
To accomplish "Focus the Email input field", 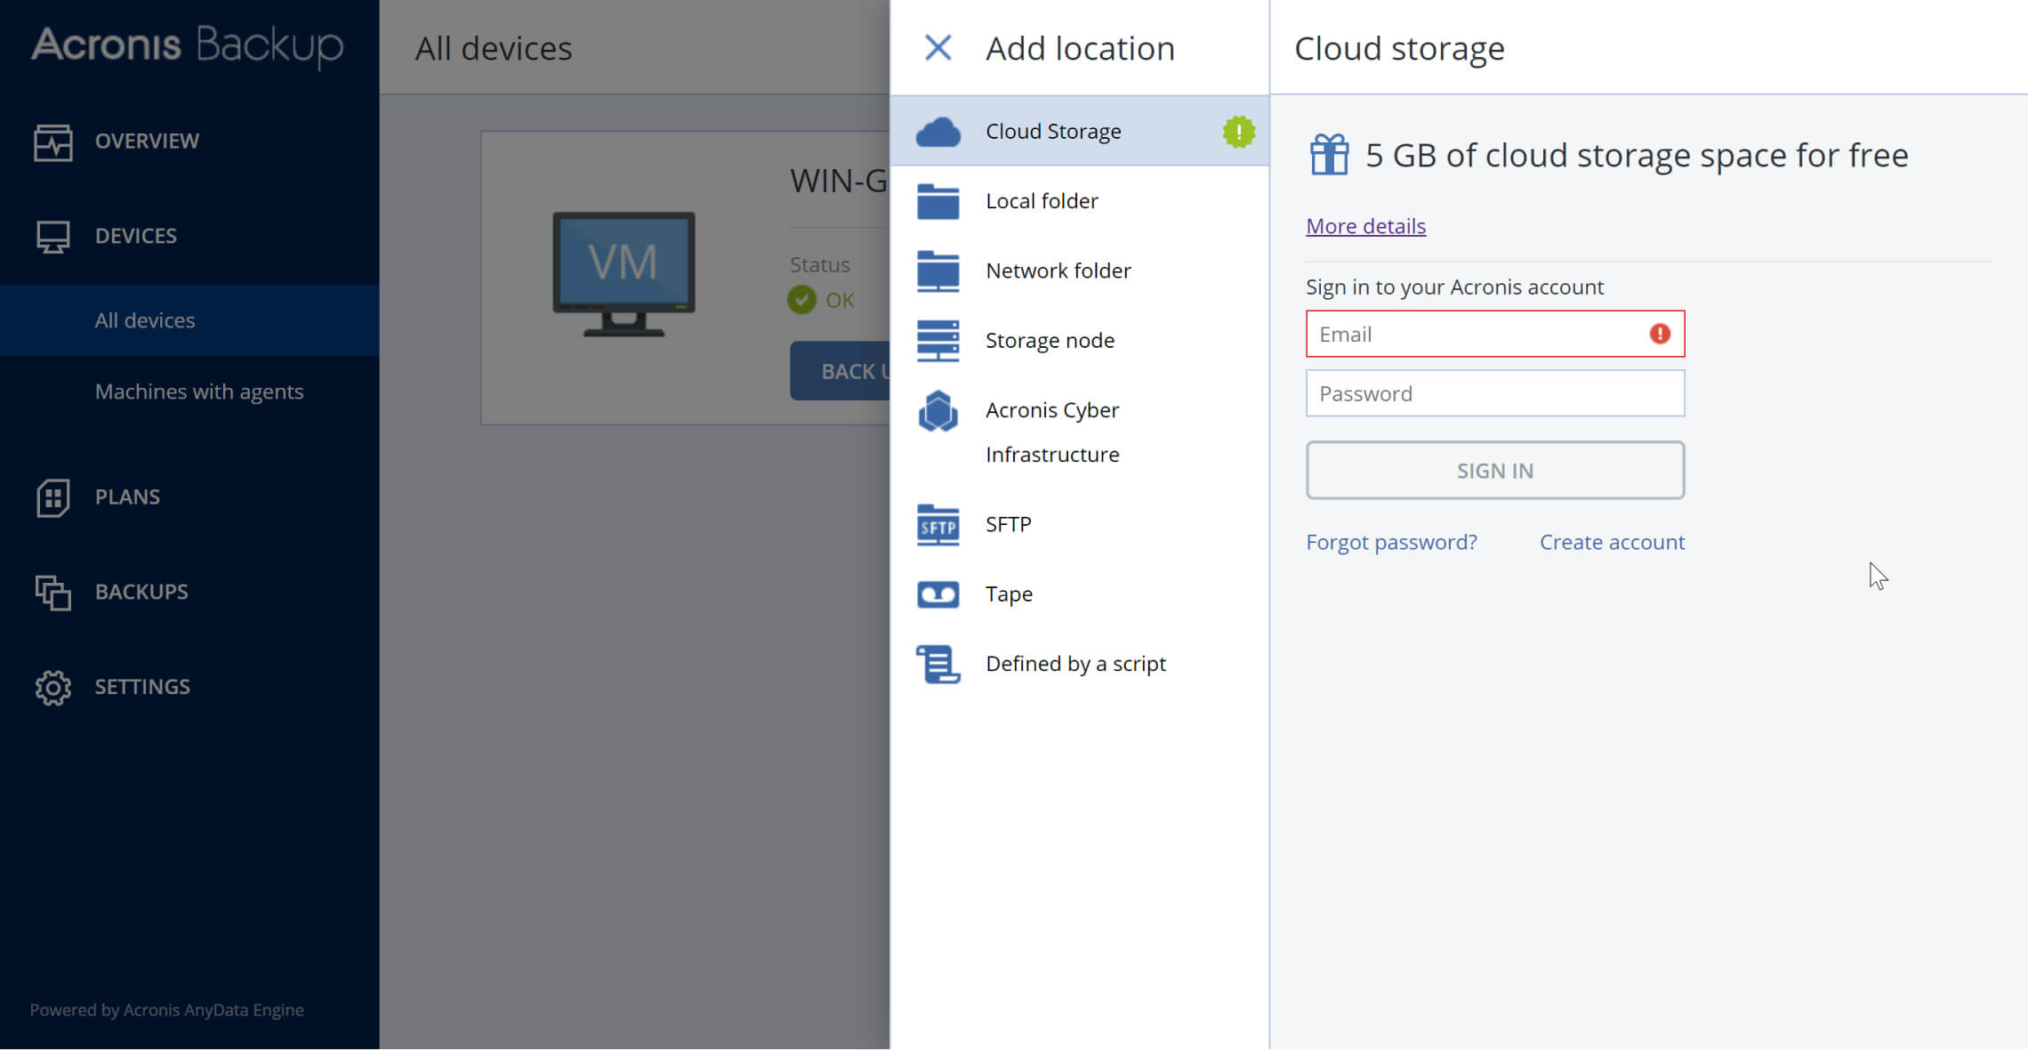I will (x=1494, y=334).
